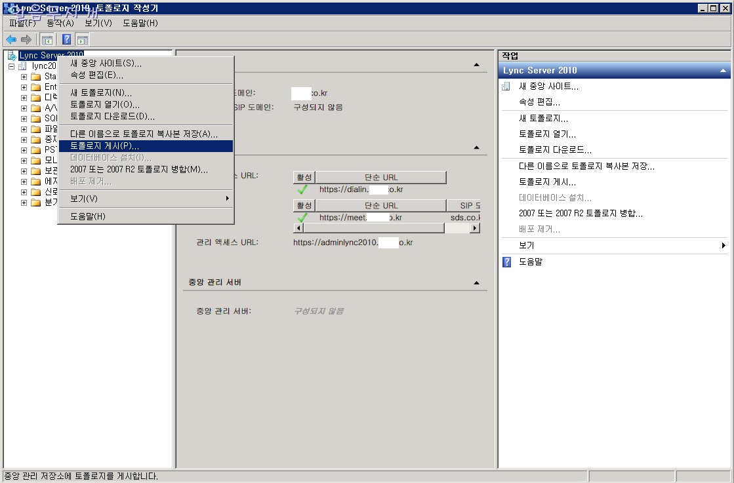Image resolution: width=734 pixels, height=483 pixels.
Task: Click the help question icon beside 도움말 in 작업 pane
Action: [506, 262]
